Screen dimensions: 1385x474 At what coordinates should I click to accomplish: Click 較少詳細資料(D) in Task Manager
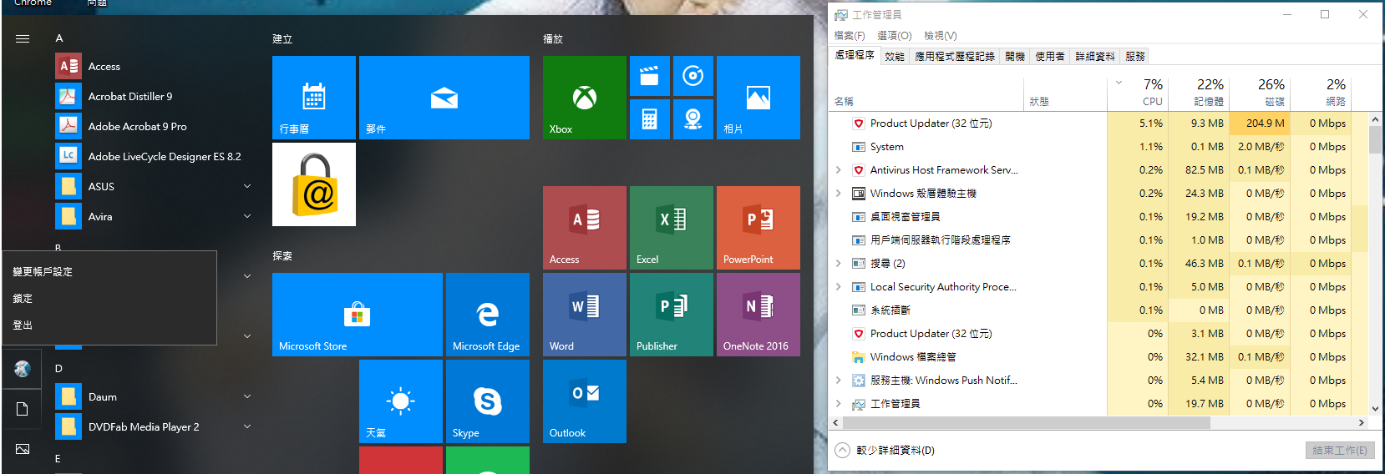coord(885,450)
